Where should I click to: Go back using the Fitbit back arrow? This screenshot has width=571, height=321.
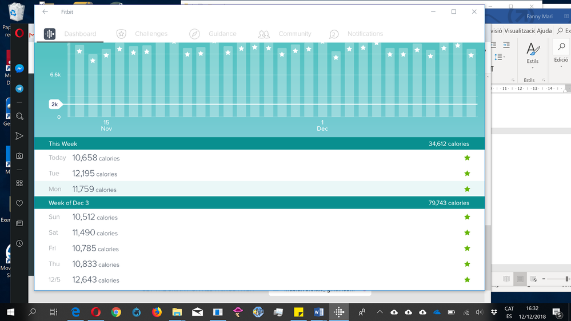click(x=45, y=12)
